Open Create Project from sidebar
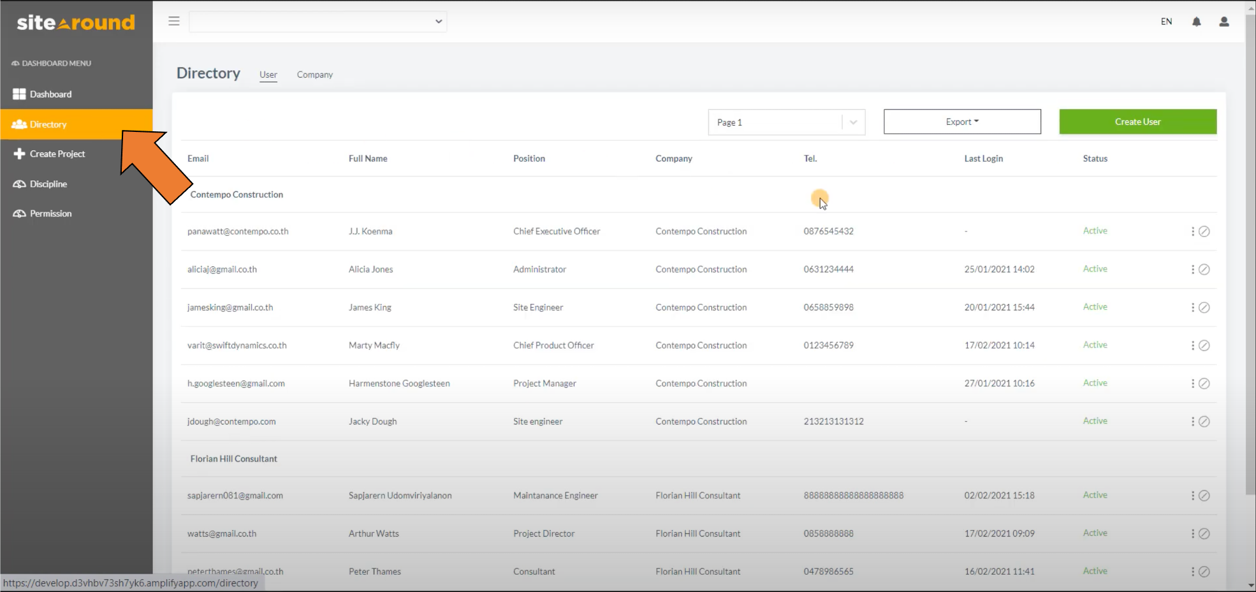 57,154
